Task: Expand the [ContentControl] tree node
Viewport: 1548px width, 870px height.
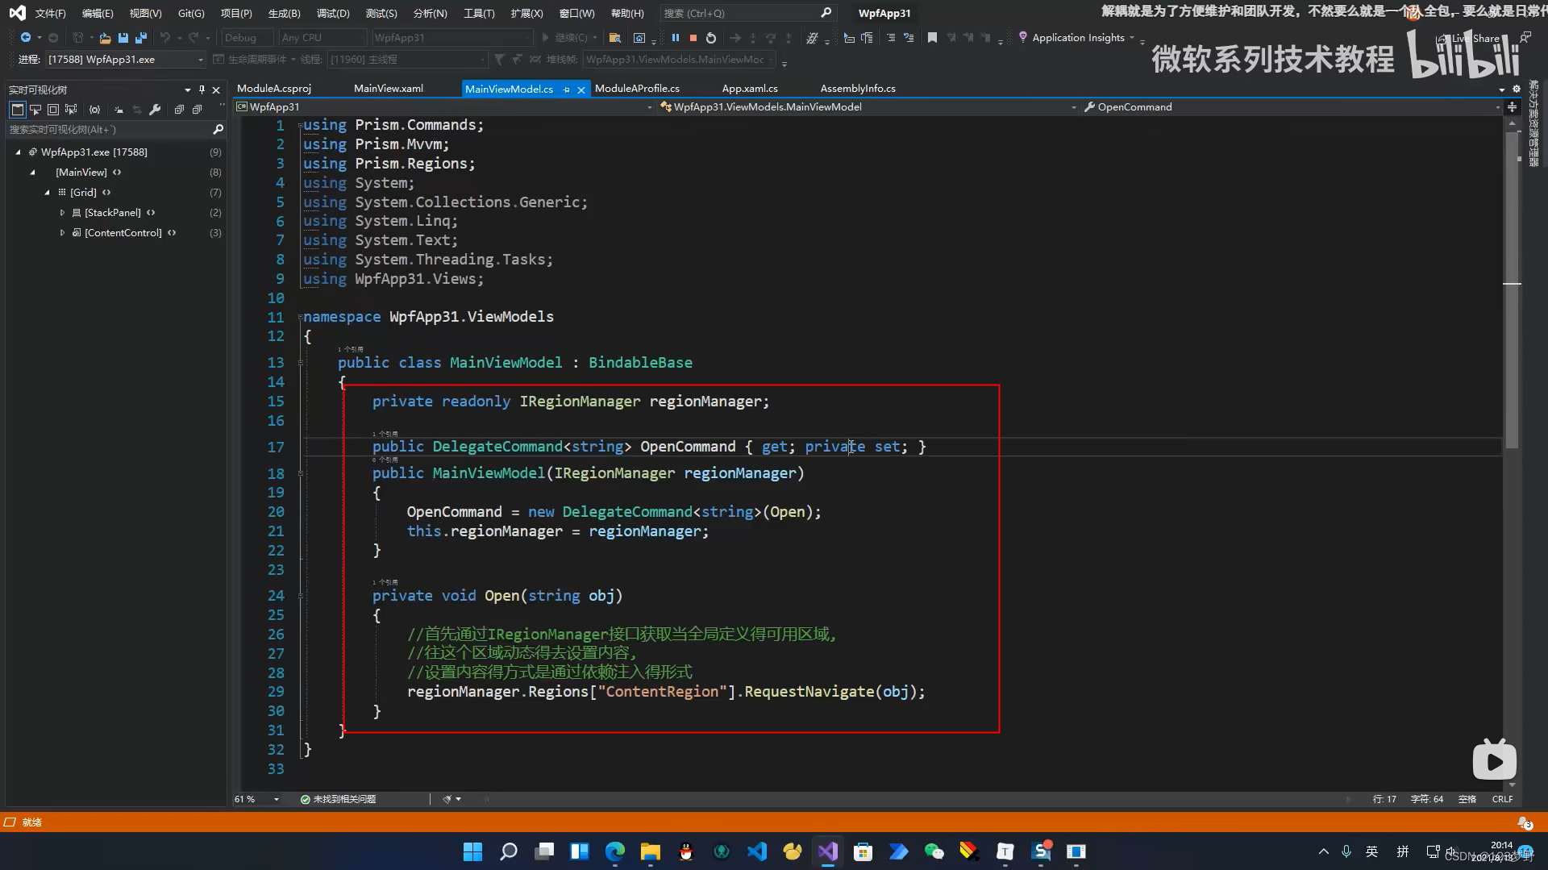Action: click(x=62, y=232)
